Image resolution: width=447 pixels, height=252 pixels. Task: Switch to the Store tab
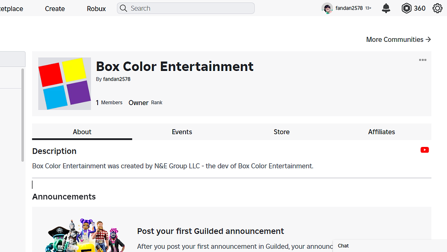point(282,132)
